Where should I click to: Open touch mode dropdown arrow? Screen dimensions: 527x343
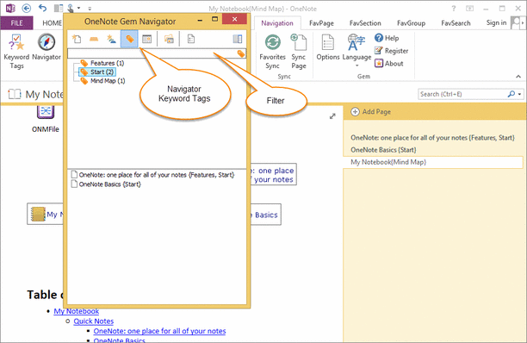[x=78, y=8]
